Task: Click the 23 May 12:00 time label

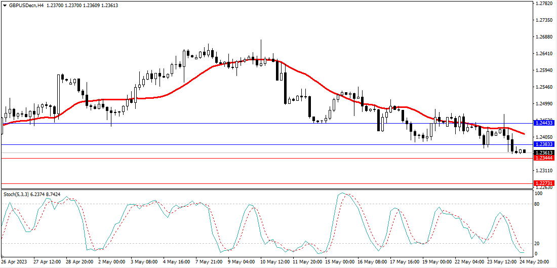Action: pos(502,261)
